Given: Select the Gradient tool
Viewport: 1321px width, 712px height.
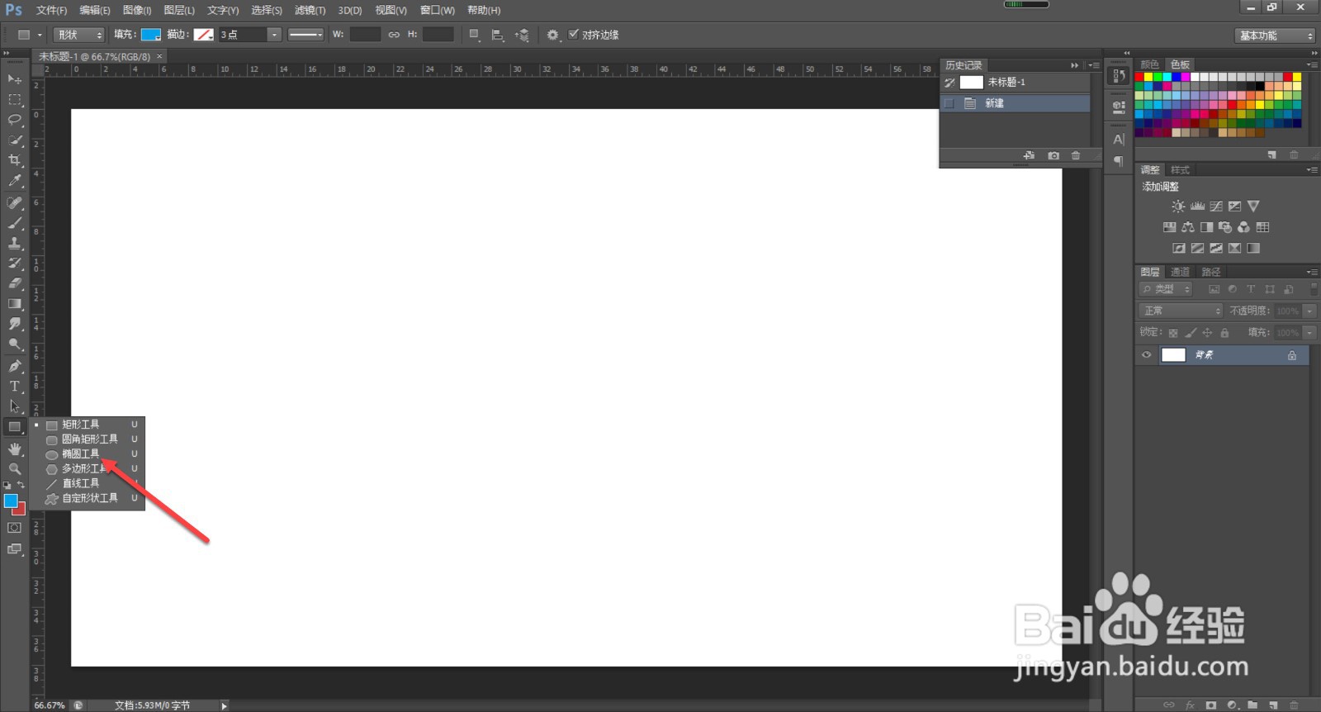Looking at the screenshot, I should [15, 304].
